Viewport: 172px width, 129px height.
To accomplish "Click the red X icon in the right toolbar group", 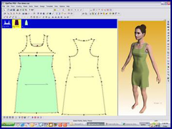I will click(101, 14).
